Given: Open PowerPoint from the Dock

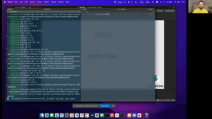Looking at the screenshot, I should click(139, 115).
